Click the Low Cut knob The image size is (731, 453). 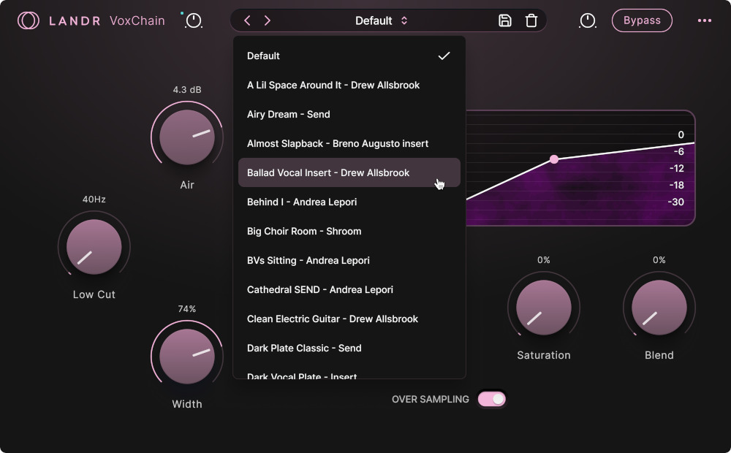(x=94, y=246)
